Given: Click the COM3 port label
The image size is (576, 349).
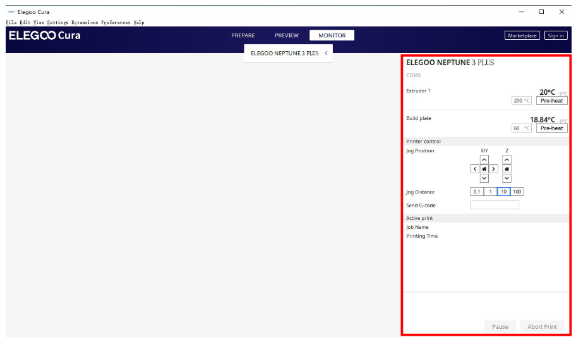Looking at the screenshot, I should click(413, 75).
